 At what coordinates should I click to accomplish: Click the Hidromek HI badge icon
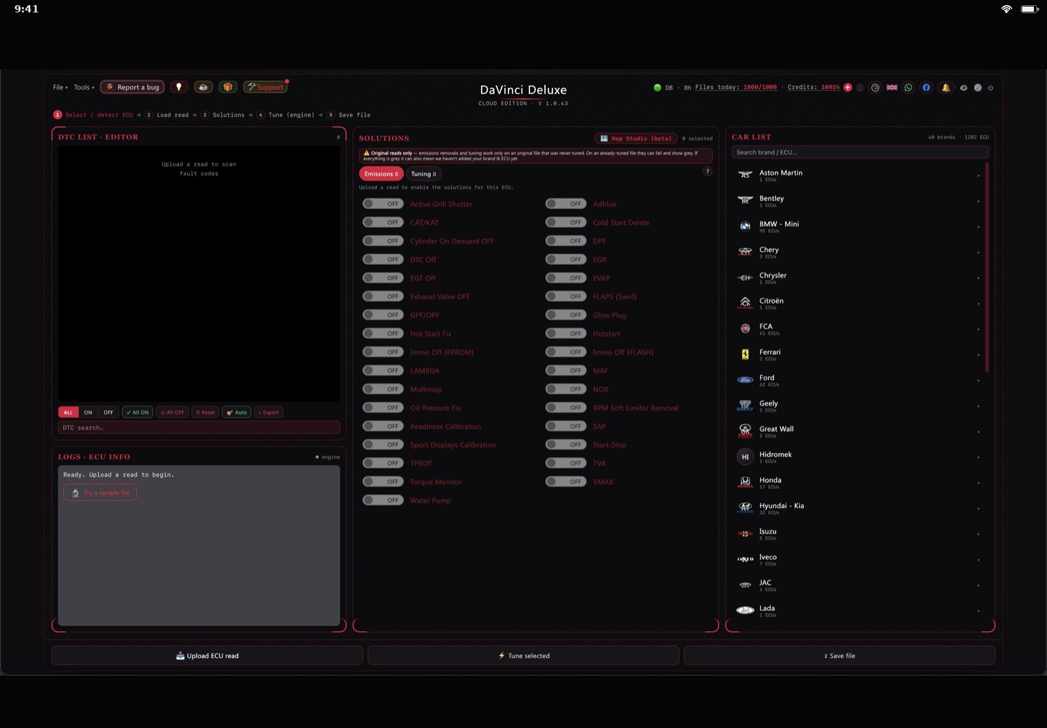(x=745, y=457)
